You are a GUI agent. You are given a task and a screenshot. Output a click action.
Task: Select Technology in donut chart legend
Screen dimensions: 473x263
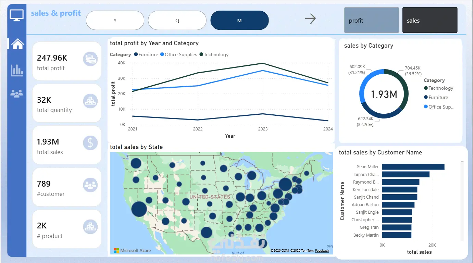(438, 88)
